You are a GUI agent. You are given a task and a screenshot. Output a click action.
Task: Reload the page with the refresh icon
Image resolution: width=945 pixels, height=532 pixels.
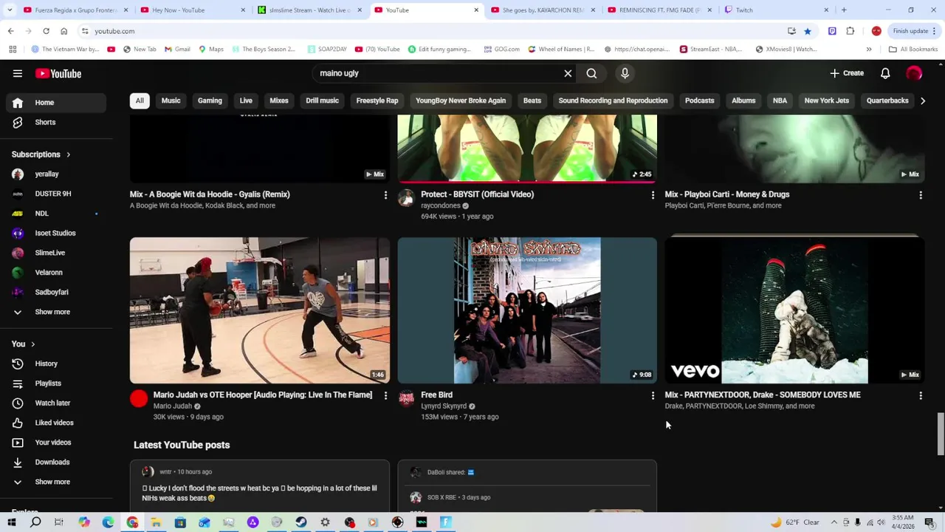46,31
